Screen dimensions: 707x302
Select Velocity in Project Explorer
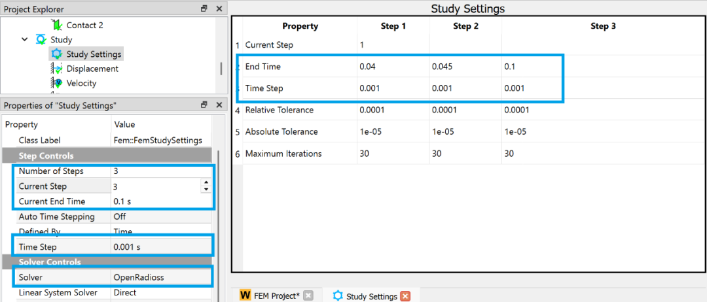81,83
